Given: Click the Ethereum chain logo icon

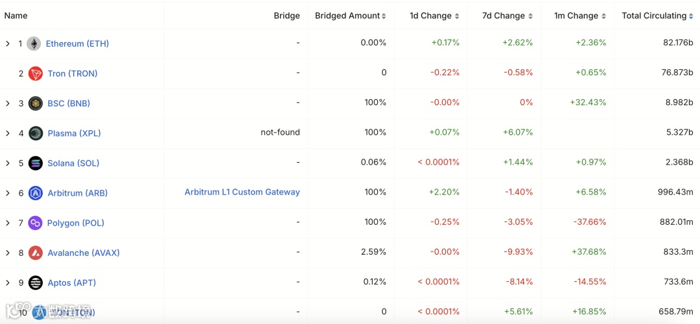Looking at the screenshot, I should 34,44.
